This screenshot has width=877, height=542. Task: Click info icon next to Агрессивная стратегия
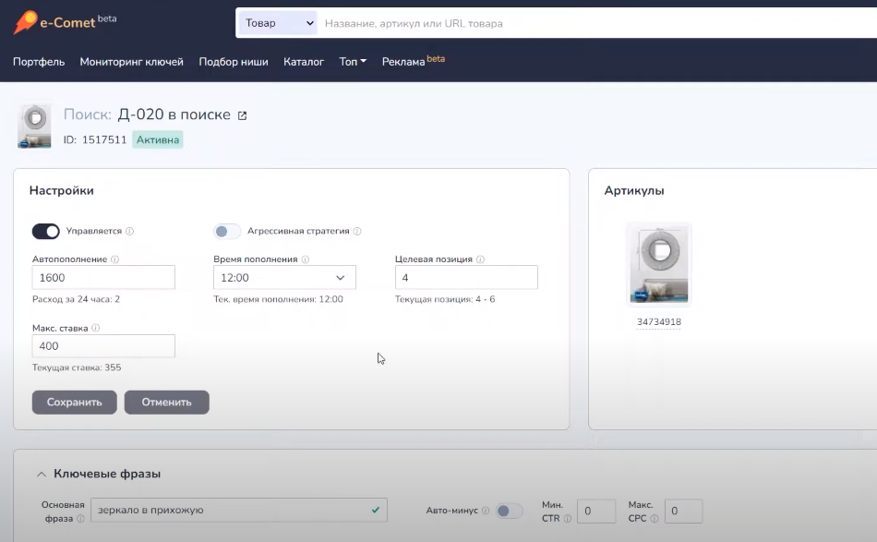[x=357, y=232]
